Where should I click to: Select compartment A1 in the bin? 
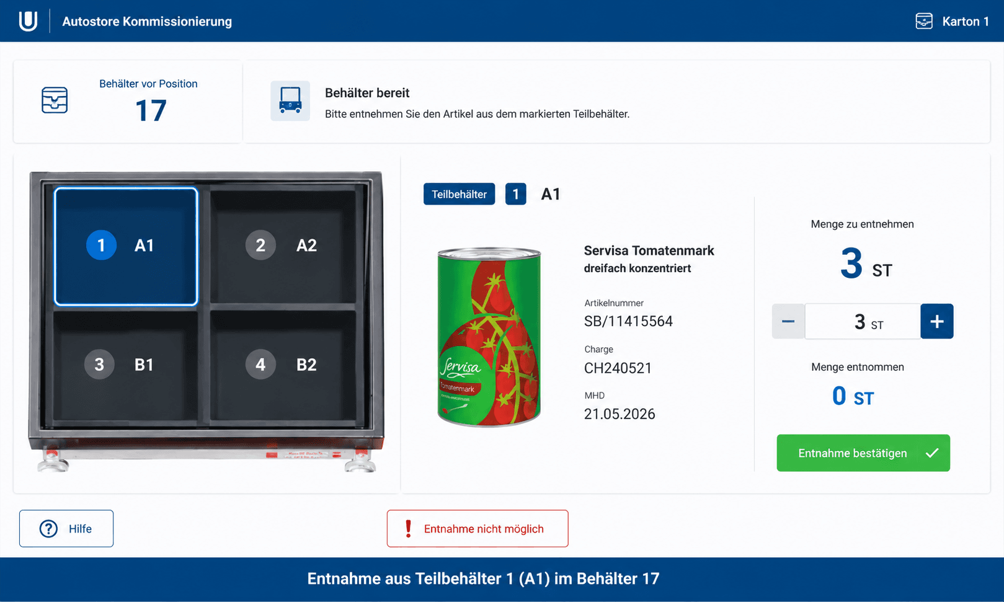(126, 246)
